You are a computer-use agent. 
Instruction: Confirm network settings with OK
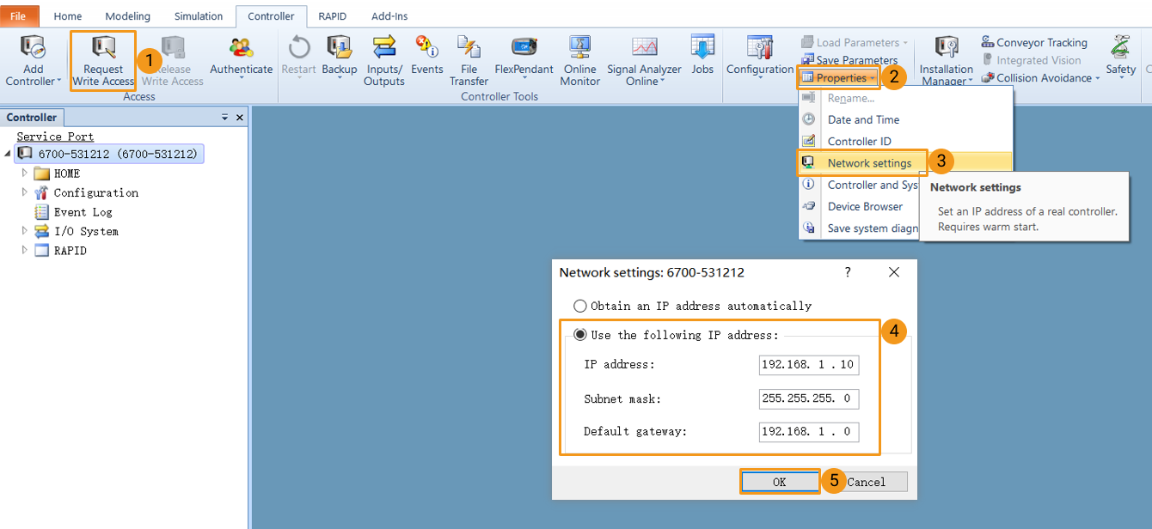coord(779,481)
